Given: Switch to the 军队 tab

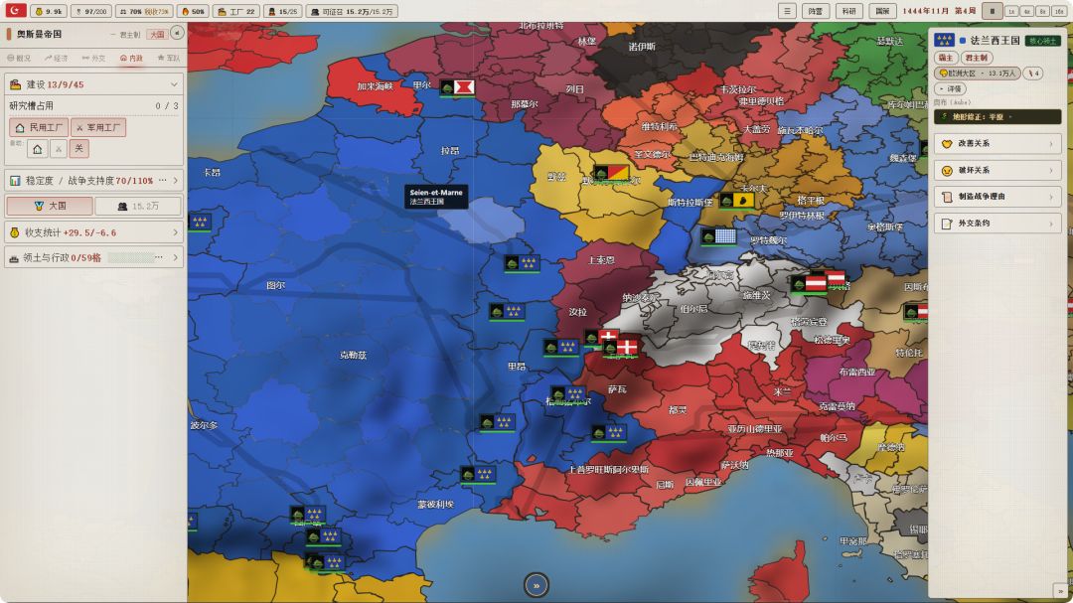Looking at the screenshot, I should tap(168, 59).
